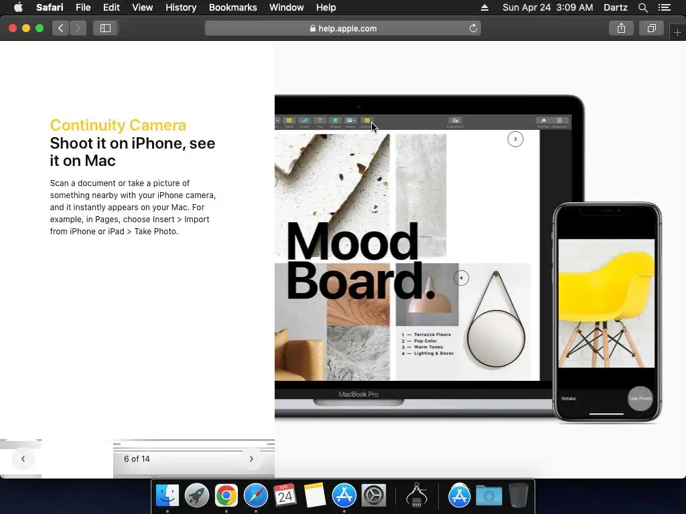
Task: Go to the previous slide with the left chevron
Action: tap(23, 459)
